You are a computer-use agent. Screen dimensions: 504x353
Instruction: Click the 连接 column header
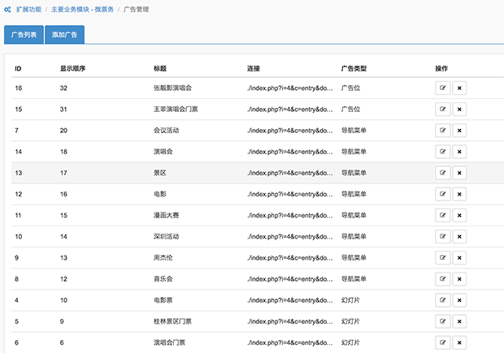click(254, 68)
